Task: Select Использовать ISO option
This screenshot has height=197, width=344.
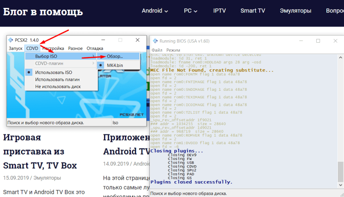Action: pos(61,72)
